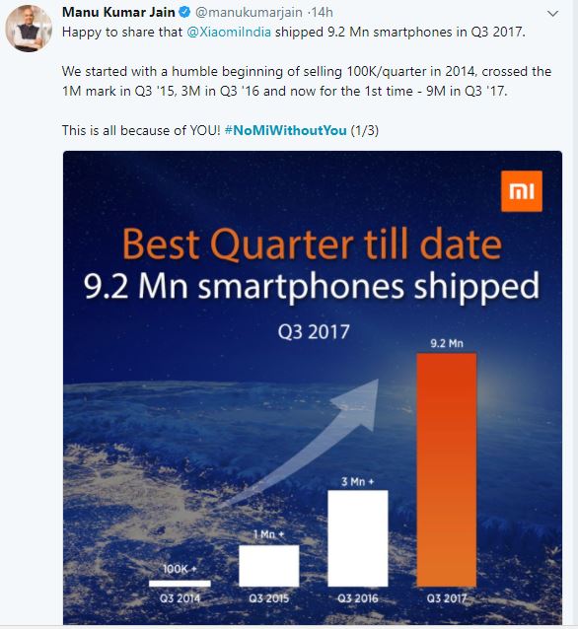Click the 3 Mn + bar label

[x=358, y=481]
